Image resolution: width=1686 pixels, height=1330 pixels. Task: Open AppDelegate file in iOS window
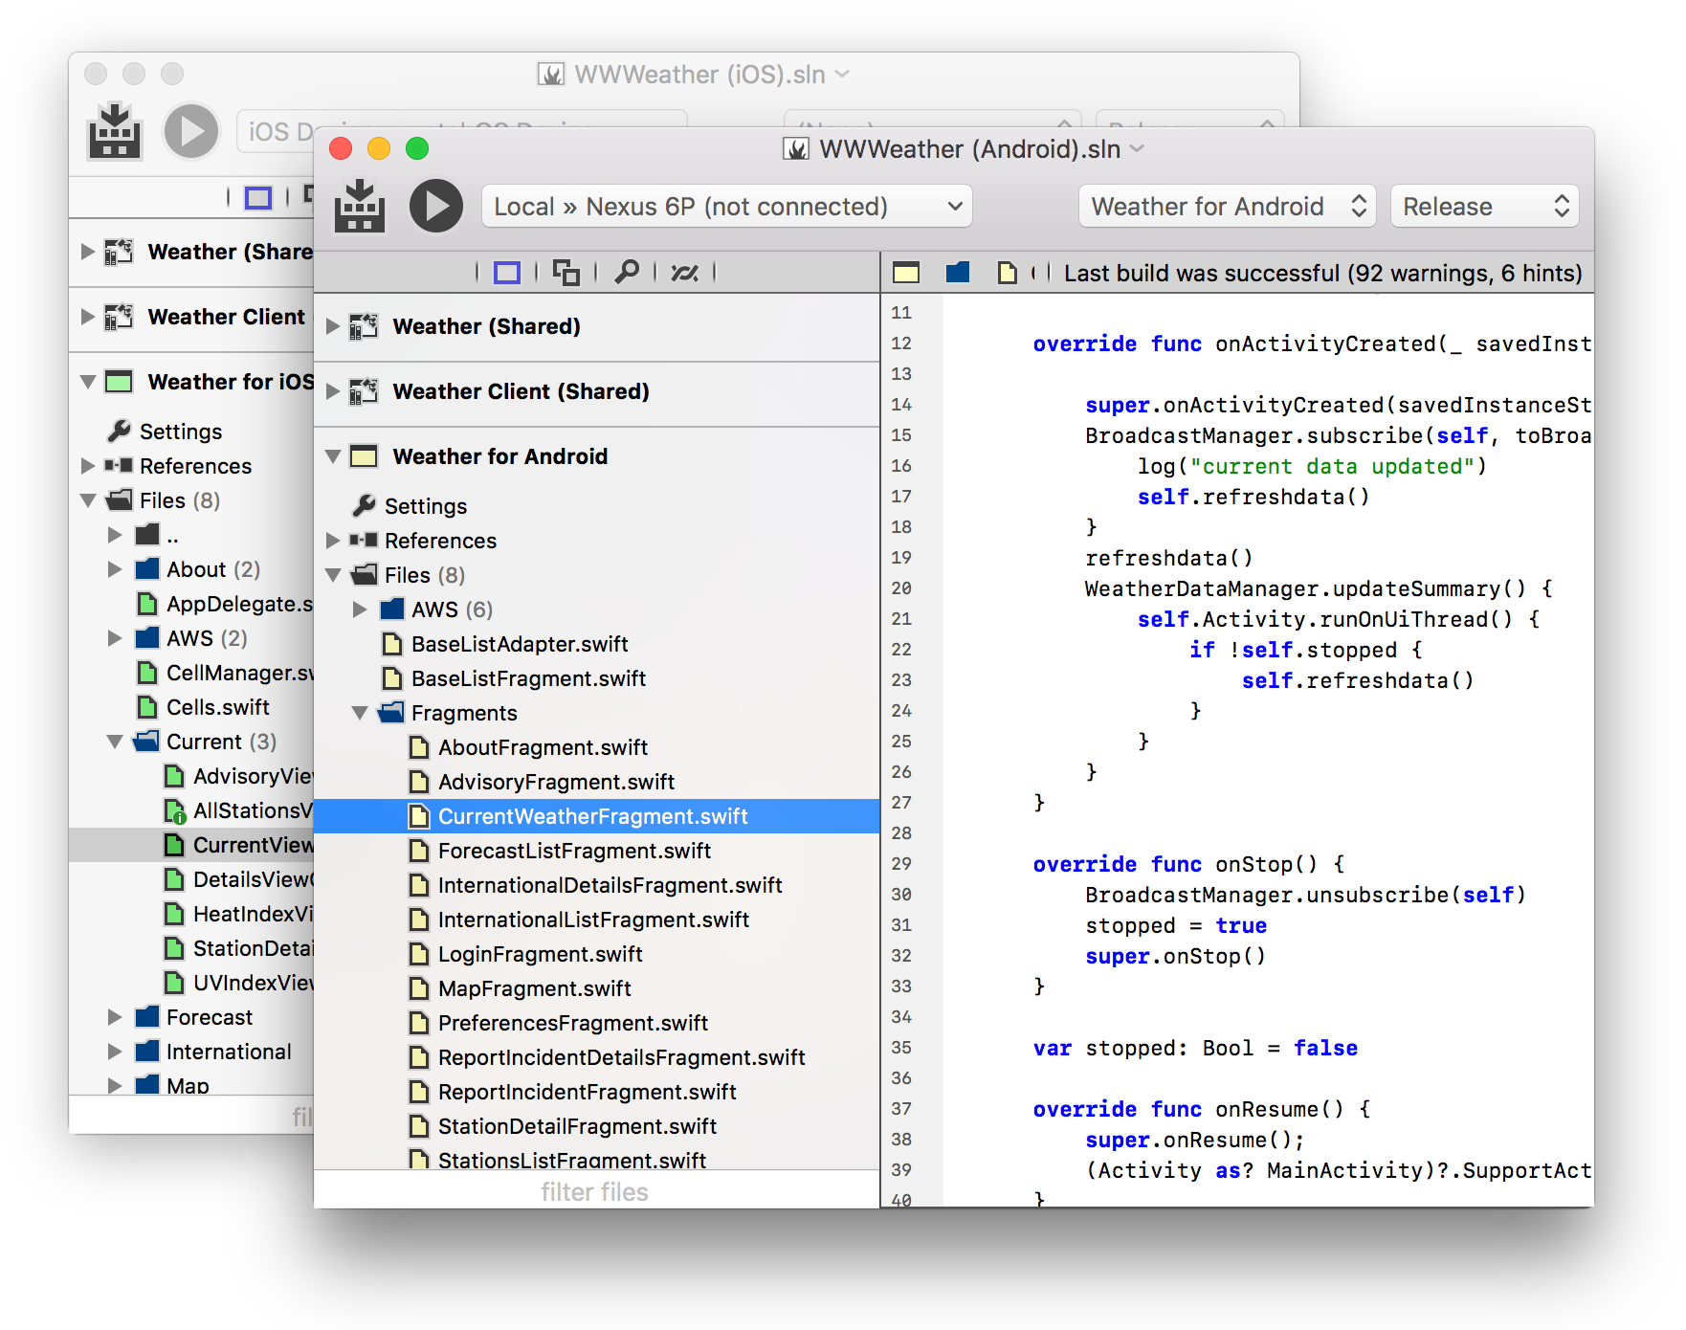click(239, 604)
